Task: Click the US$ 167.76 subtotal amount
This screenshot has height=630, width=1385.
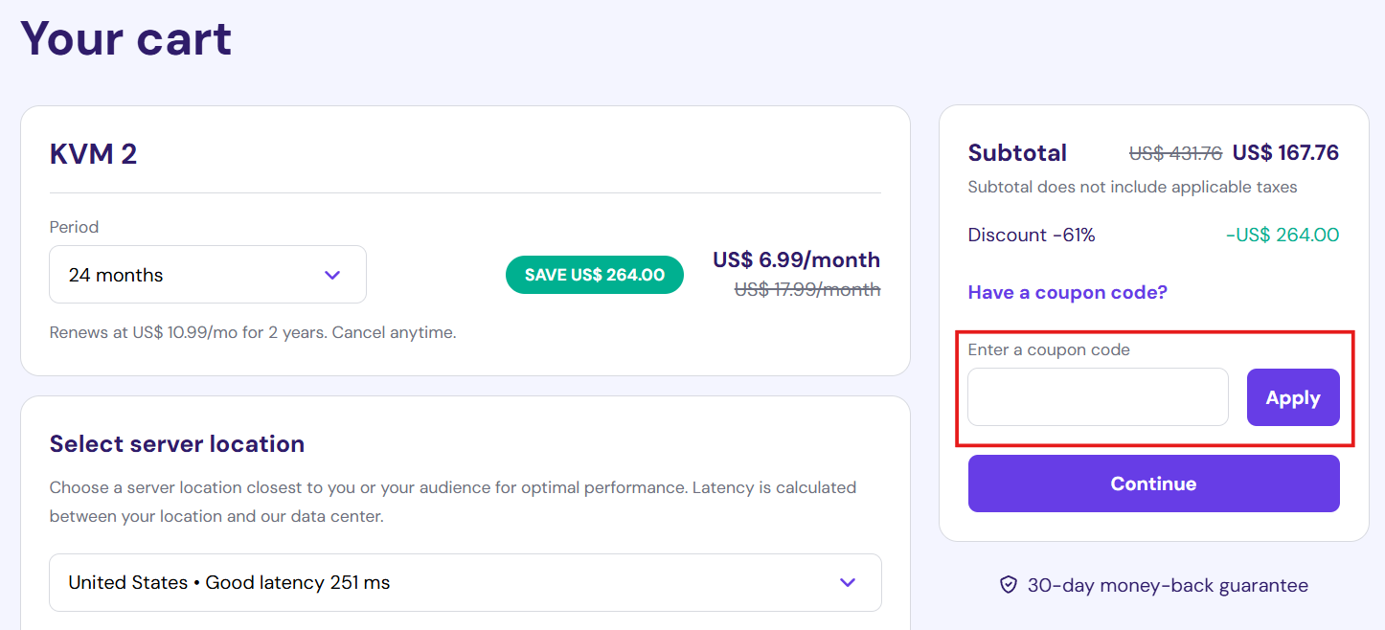Action: 1285,153
